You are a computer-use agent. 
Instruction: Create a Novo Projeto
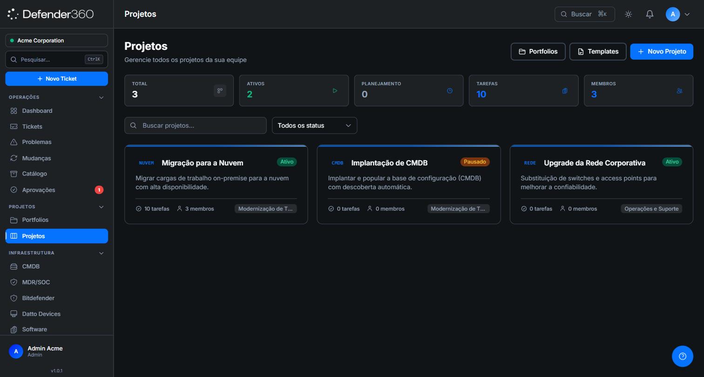tap(662, 52)
